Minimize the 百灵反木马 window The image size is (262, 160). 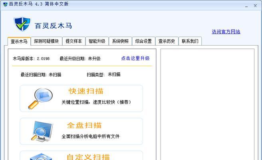[246, 6]
